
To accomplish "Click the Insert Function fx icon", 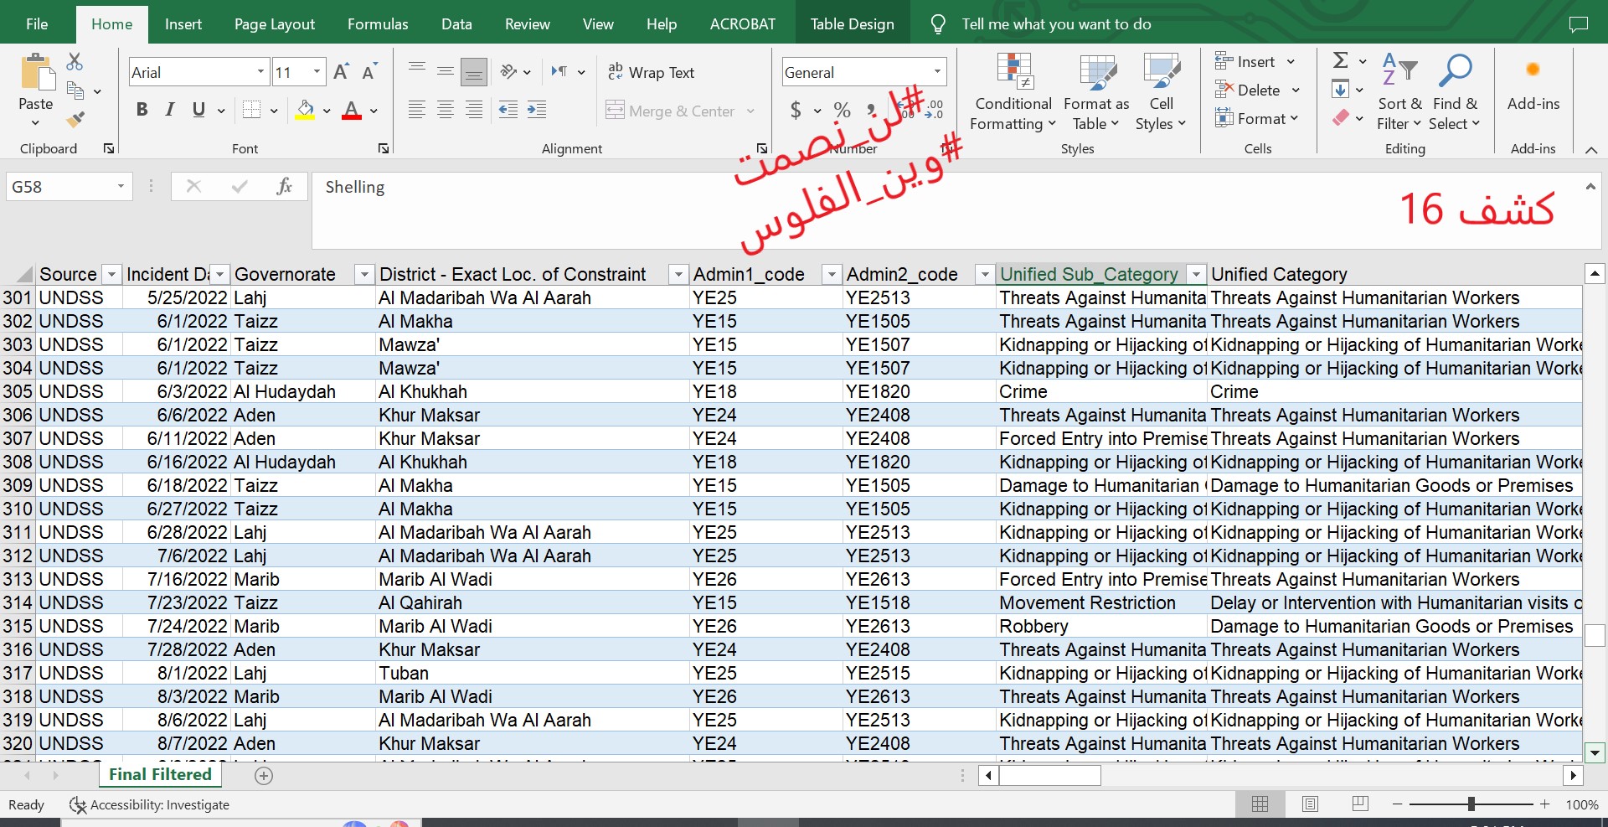I will 284,186.
